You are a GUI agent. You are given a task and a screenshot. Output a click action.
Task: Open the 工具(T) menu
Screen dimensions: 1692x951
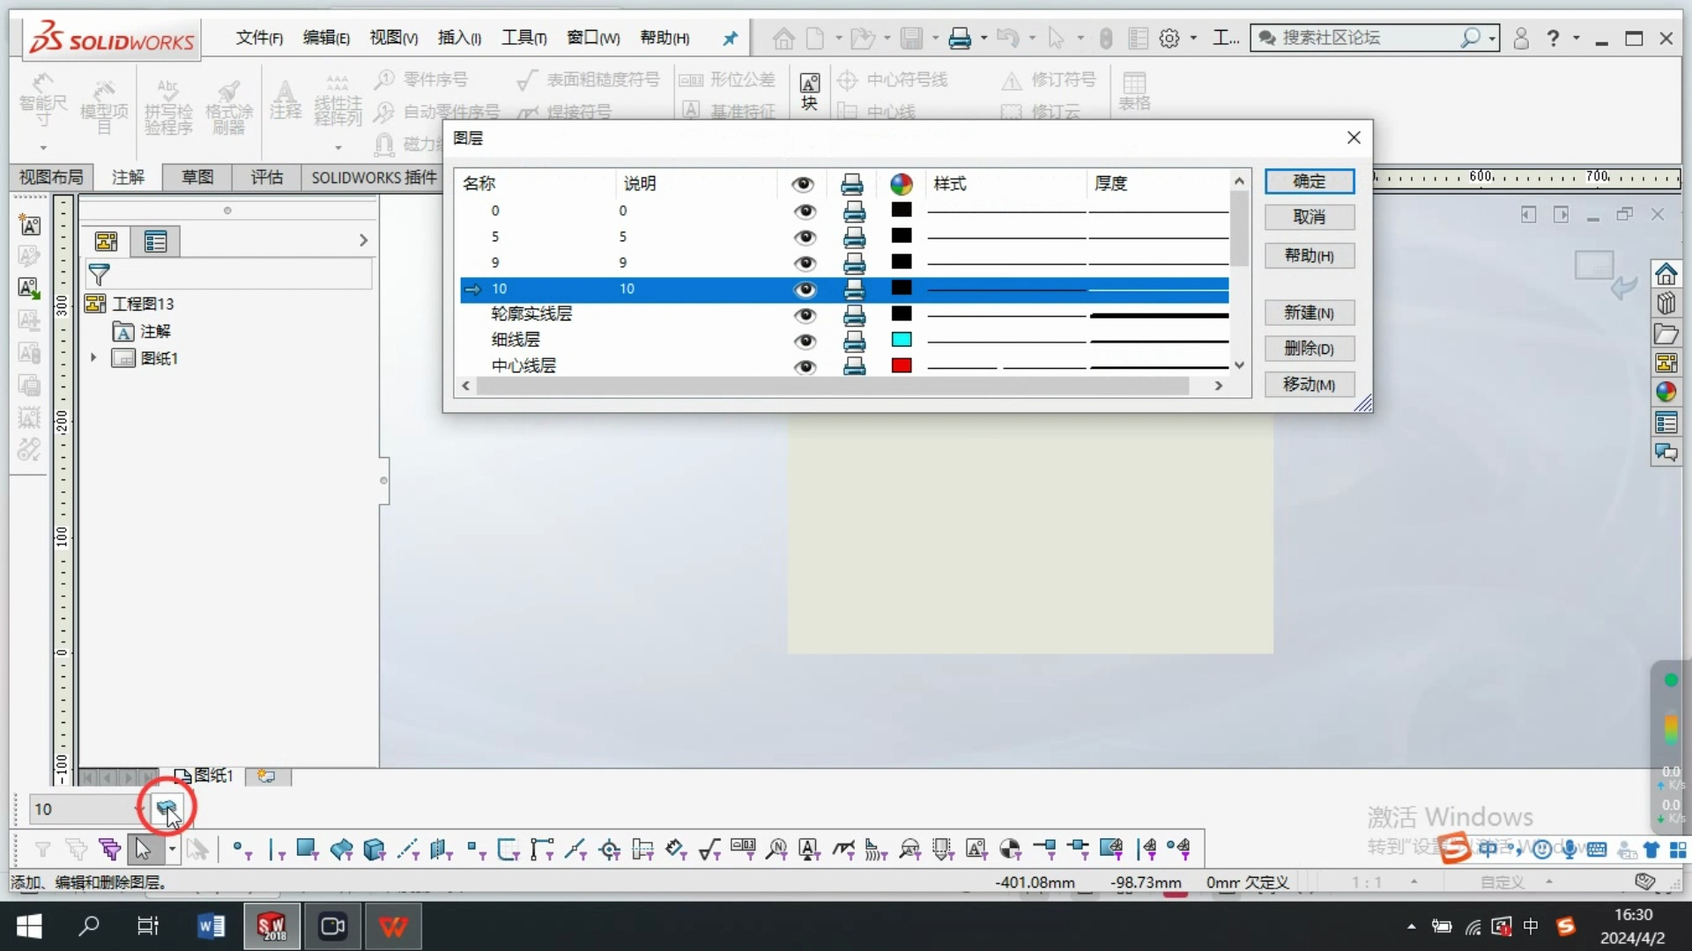523,38
